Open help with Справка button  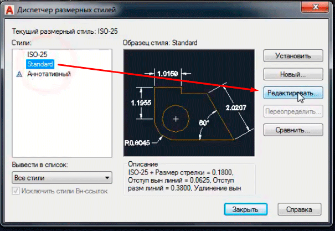[300, 209]
